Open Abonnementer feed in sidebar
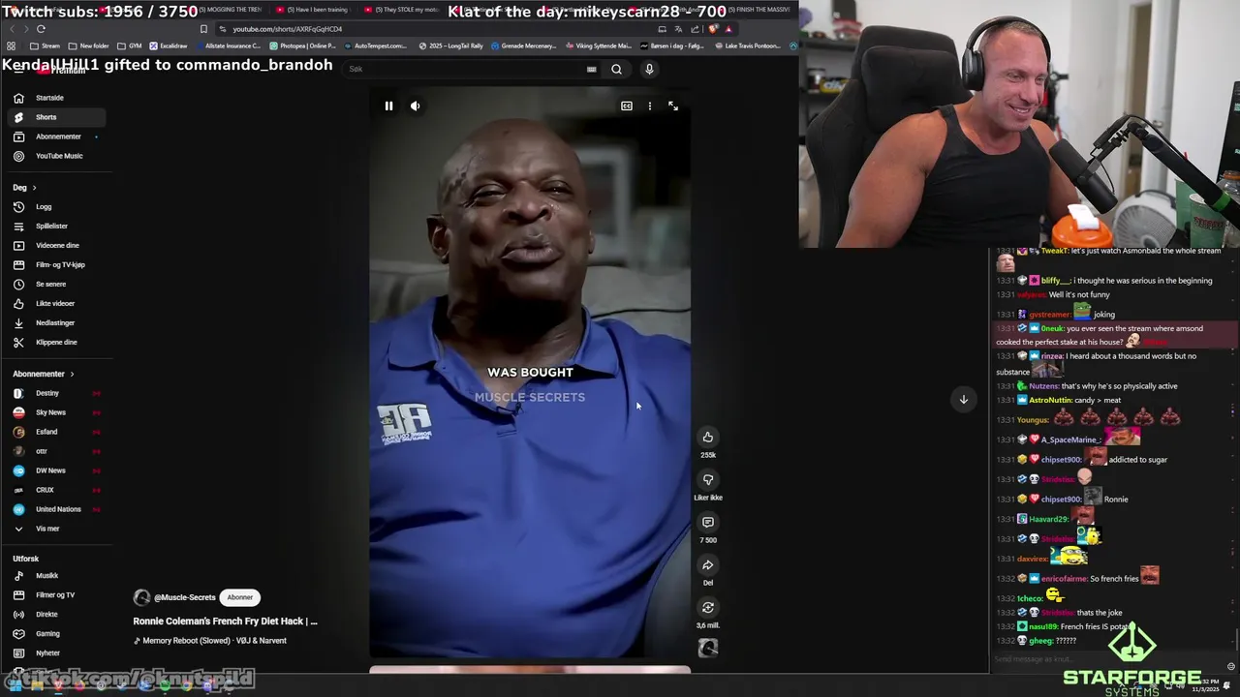Viewport: 1240px width, 697px height. coord(57,136)
